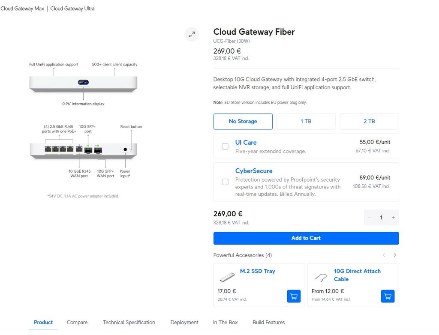Open the M.2 SSD Tray product link
This screenshot has width=439, height=335.
[258, 271]
